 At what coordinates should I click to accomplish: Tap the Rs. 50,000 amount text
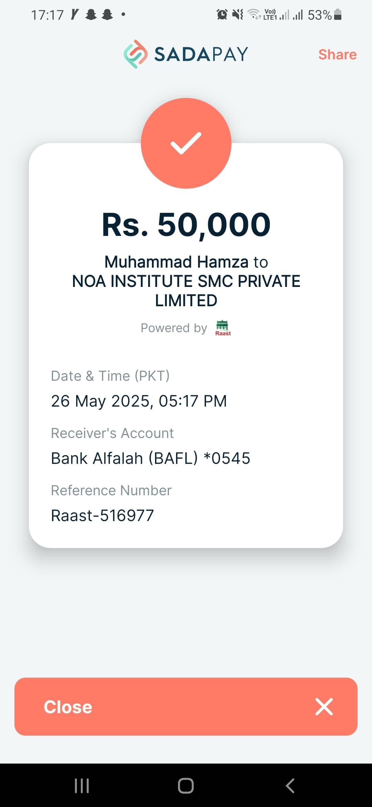click(x=186, y=225)
